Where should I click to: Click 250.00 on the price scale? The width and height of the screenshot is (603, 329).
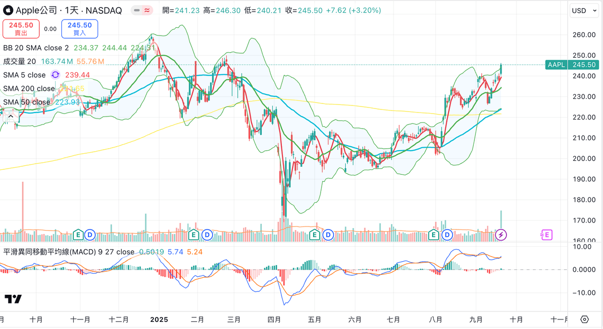(x=584, y=55)
